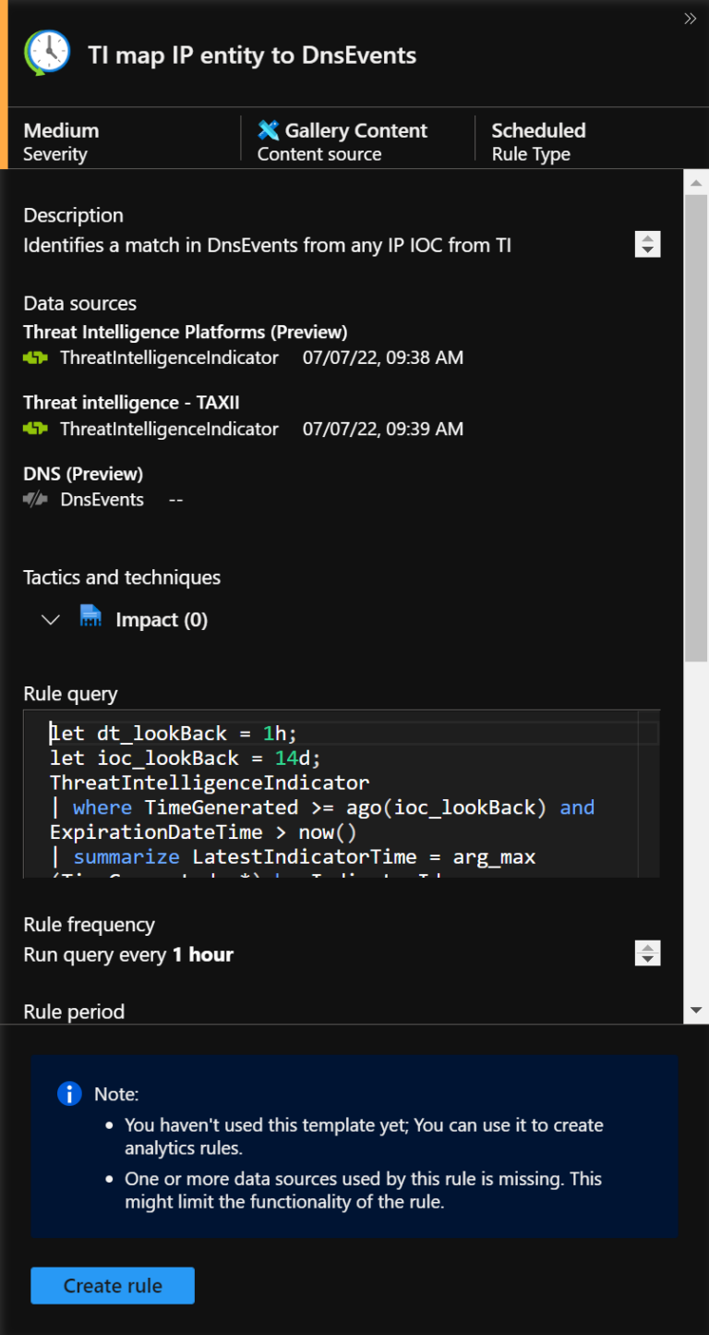Click the grayed DnsEvents data source icon

pos(35,499)
